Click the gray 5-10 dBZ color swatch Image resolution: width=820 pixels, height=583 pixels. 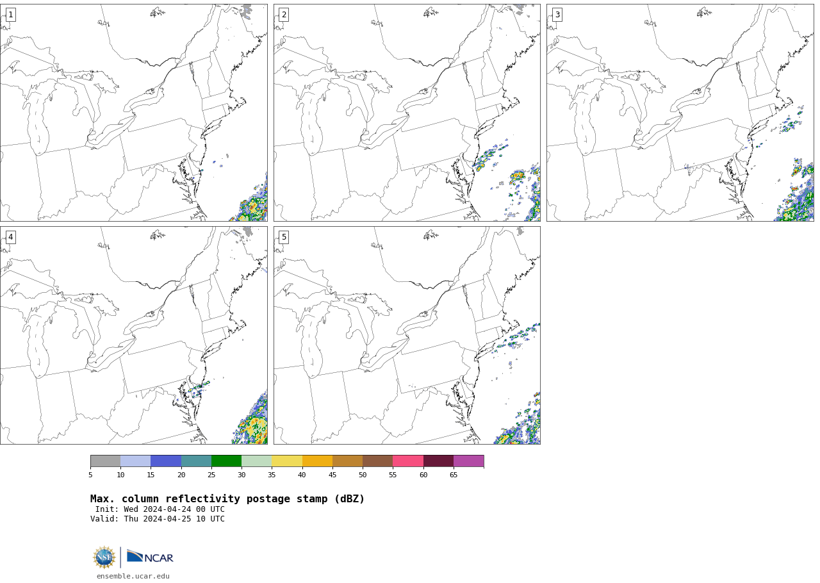point(105,461)
